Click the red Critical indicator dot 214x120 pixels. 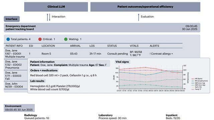[40, 39]
